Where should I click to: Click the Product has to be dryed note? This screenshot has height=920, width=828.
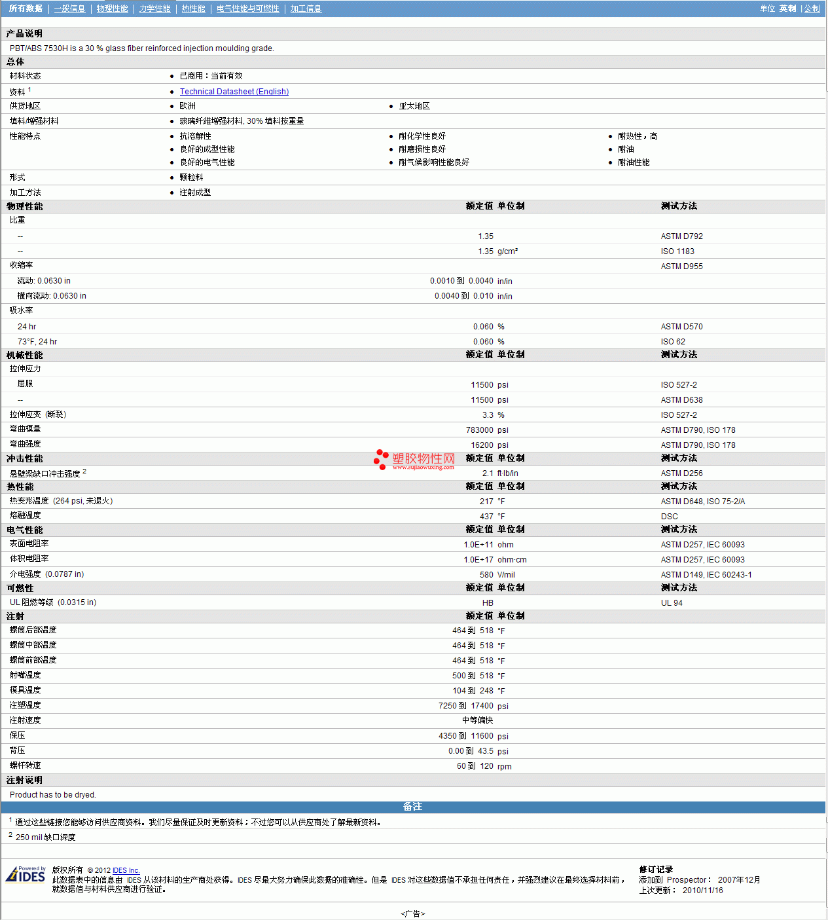click(53, 795)
